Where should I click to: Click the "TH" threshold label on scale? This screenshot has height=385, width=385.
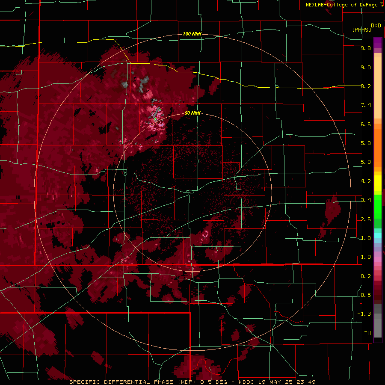click(367, 333)
